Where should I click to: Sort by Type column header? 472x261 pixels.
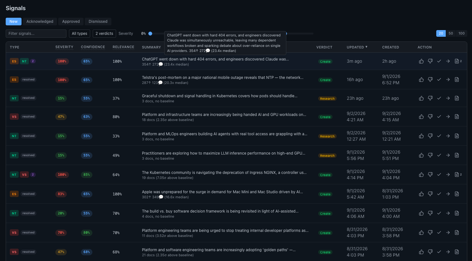(x=15, y=47)
